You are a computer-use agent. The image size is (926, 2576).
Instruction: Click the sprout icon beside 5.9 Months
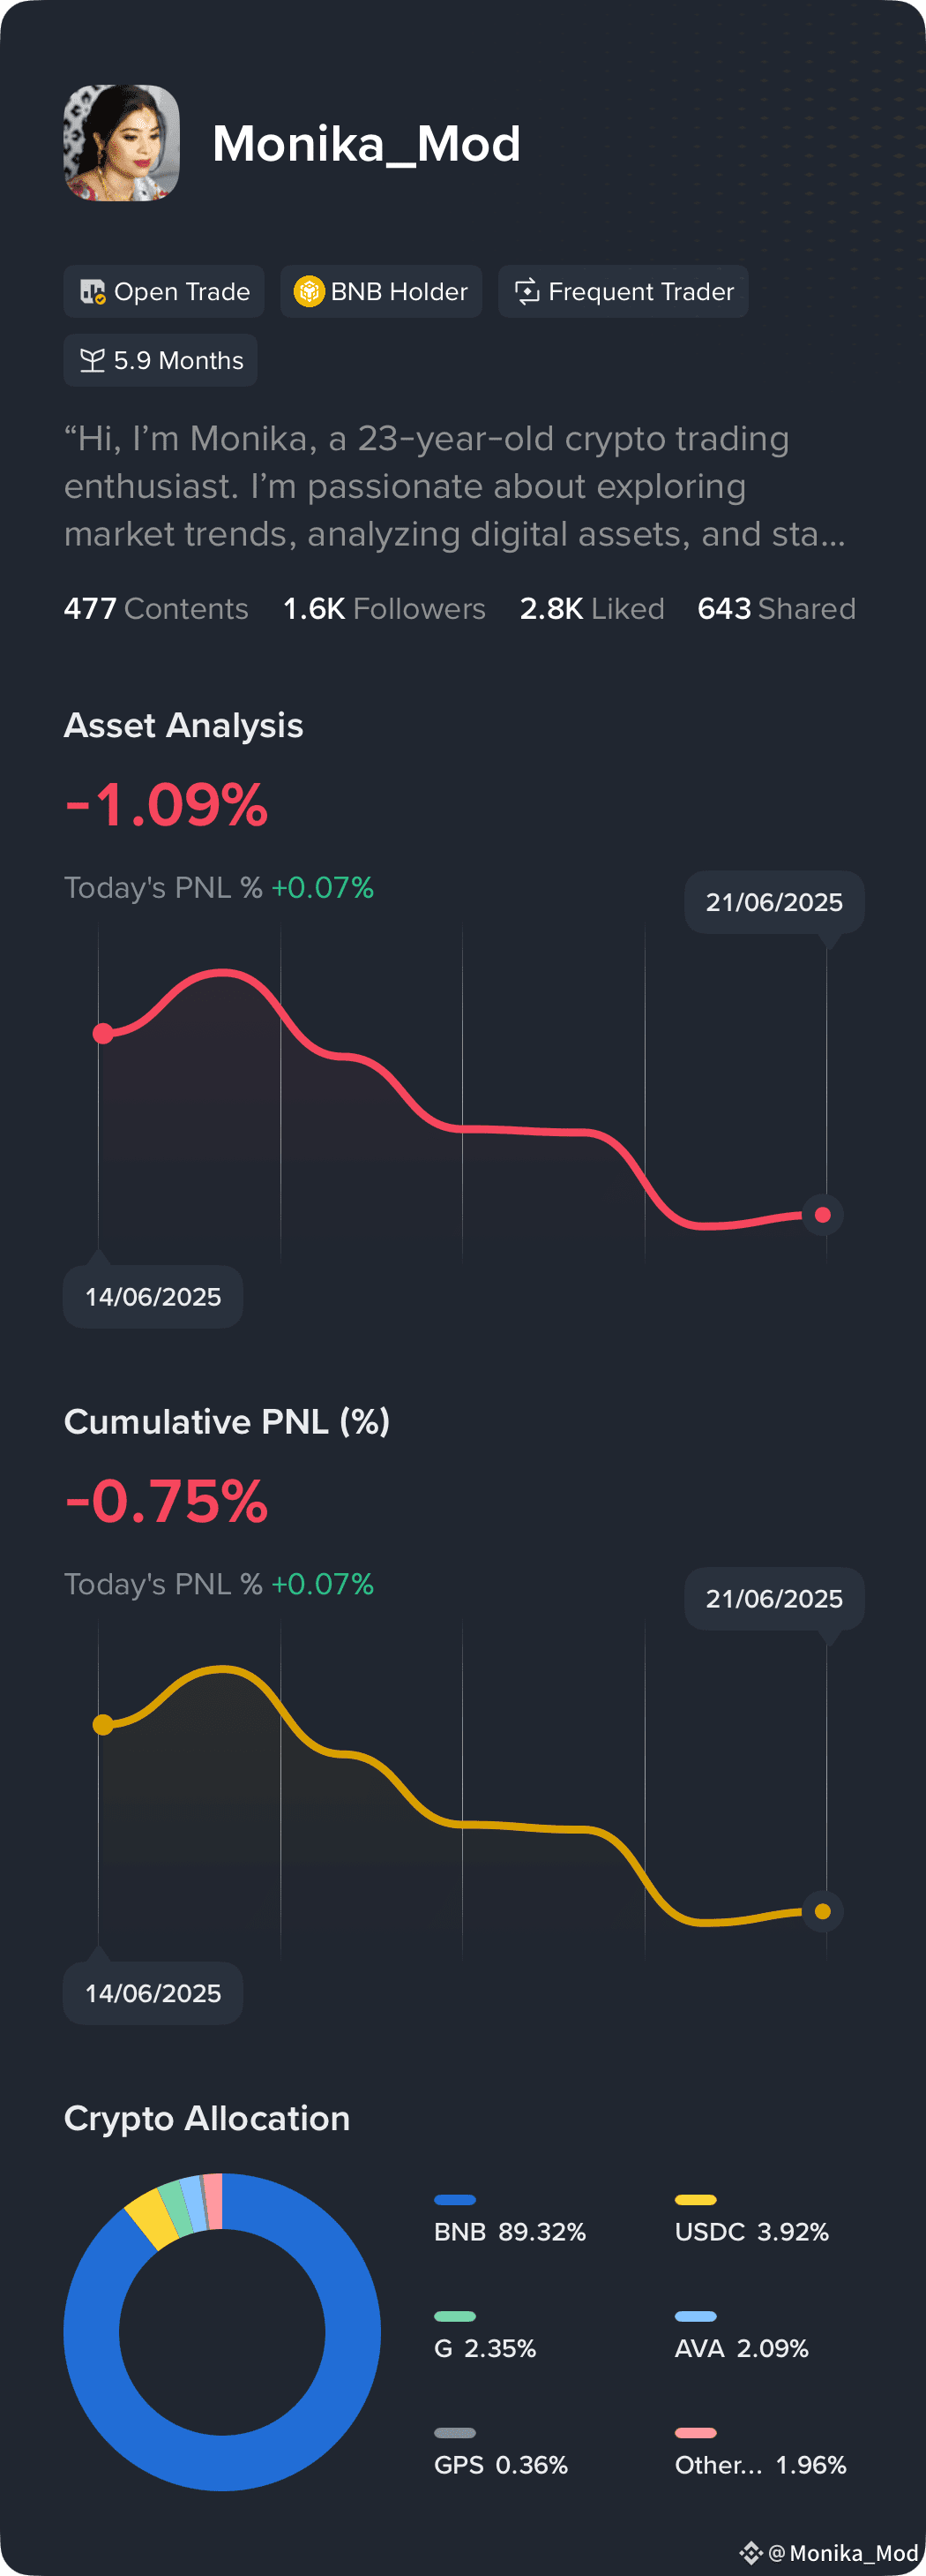[x=92, y=360]
